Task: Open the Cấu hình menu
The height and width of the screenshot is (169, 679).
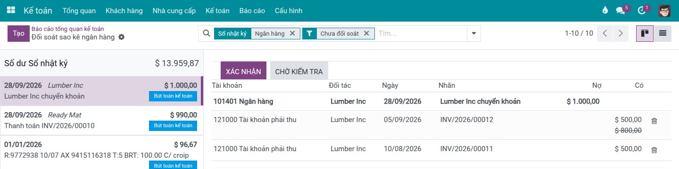Action: point(289,10)
